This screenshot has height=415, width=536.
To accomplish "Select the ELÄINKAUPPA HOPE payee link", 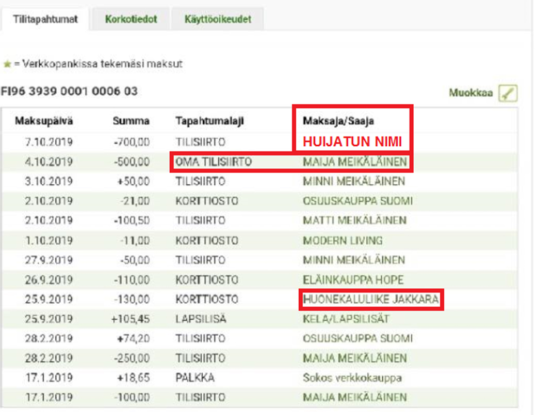I will (353, 280).
